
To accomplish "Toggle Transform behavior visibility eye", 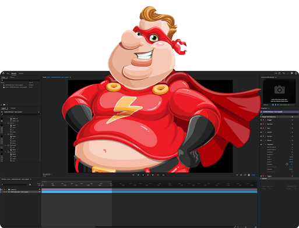I will pos(261,144).
